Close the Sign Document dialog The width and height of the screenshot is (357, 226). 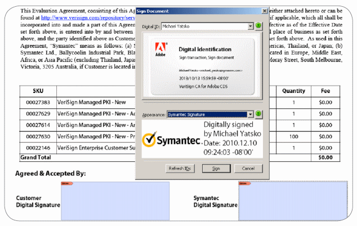(264, 11)
